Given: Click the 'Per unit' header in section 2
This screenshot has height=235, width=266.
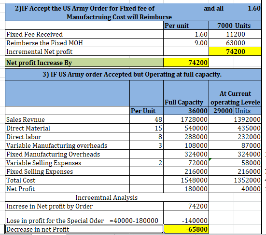Looking at the screenshot, I should click(x=186, y=26).
